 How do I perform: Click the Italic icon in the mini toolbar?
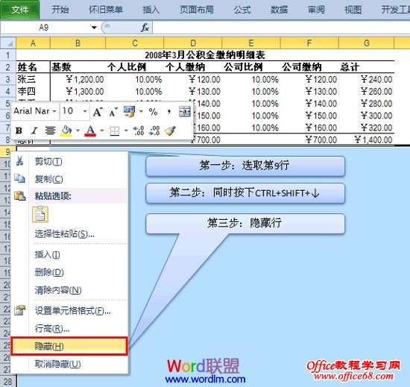34,130
